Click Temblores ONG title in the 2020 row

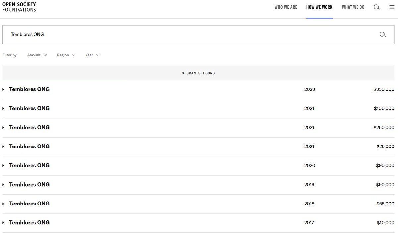[30, 165]
